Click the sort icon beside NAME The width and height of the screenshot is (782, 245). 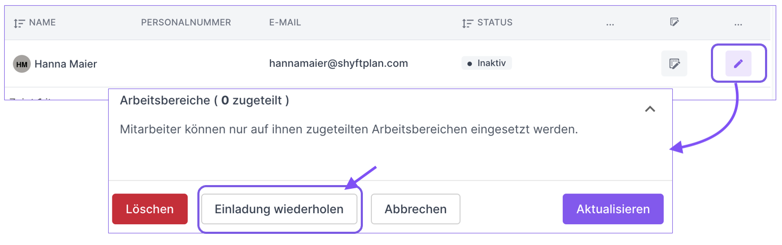(x=19, y=23)
